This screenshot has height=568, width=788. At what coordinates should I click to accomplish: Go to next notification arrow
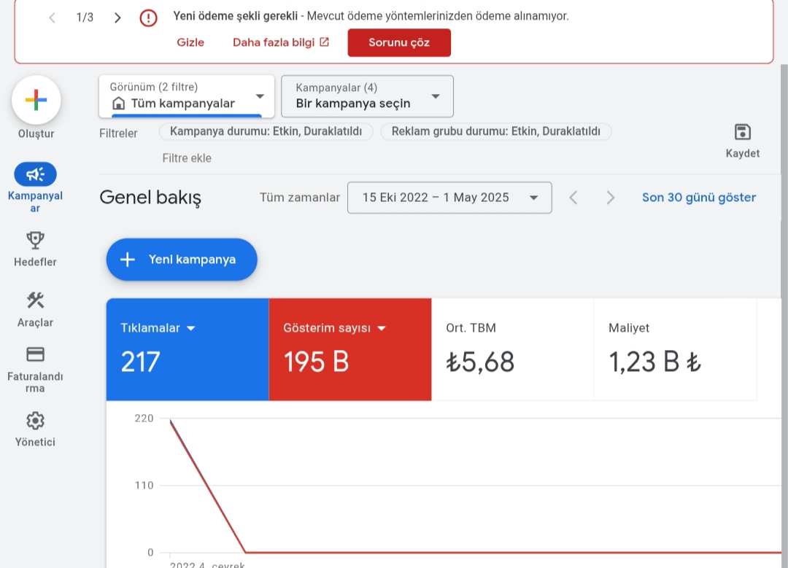coord(117,18)
